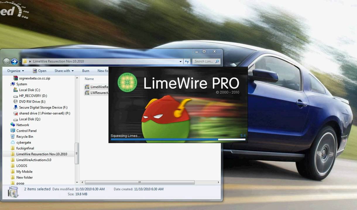Click the Date modified value in details pane
The image size is (357, 210).
(90, 189)
